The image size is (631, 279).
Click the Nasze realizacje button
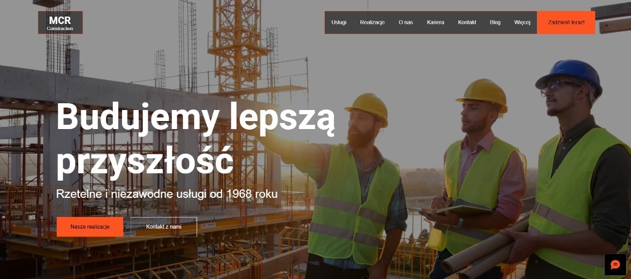(x=90, y=227)
